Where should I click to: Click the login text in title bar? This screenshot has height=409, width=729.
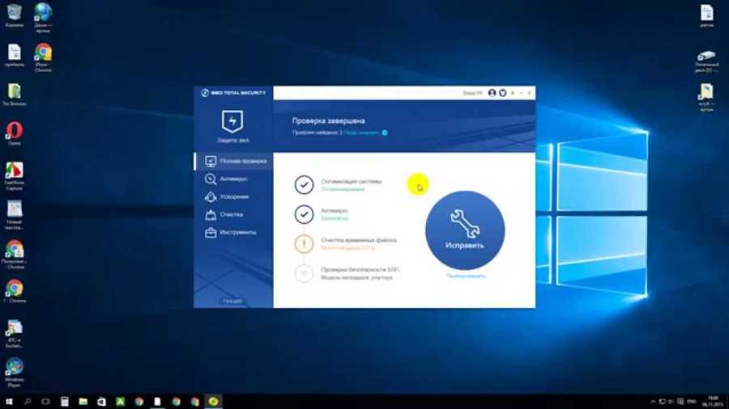click(x=473, y=93)
